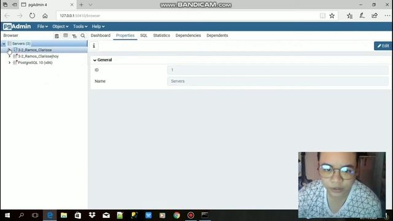The image size is (393, 221).
Task: Collapse the Servers (3) tree node
Action: tap(4, 44)
